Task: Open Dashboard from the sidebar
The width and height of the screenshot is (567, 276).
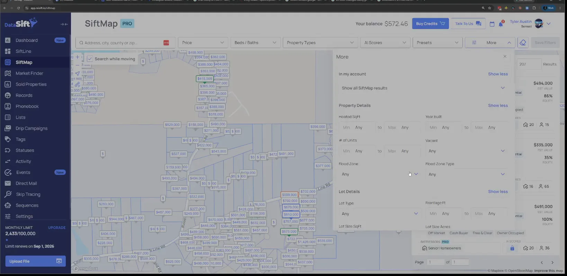Action: point(35,40)
